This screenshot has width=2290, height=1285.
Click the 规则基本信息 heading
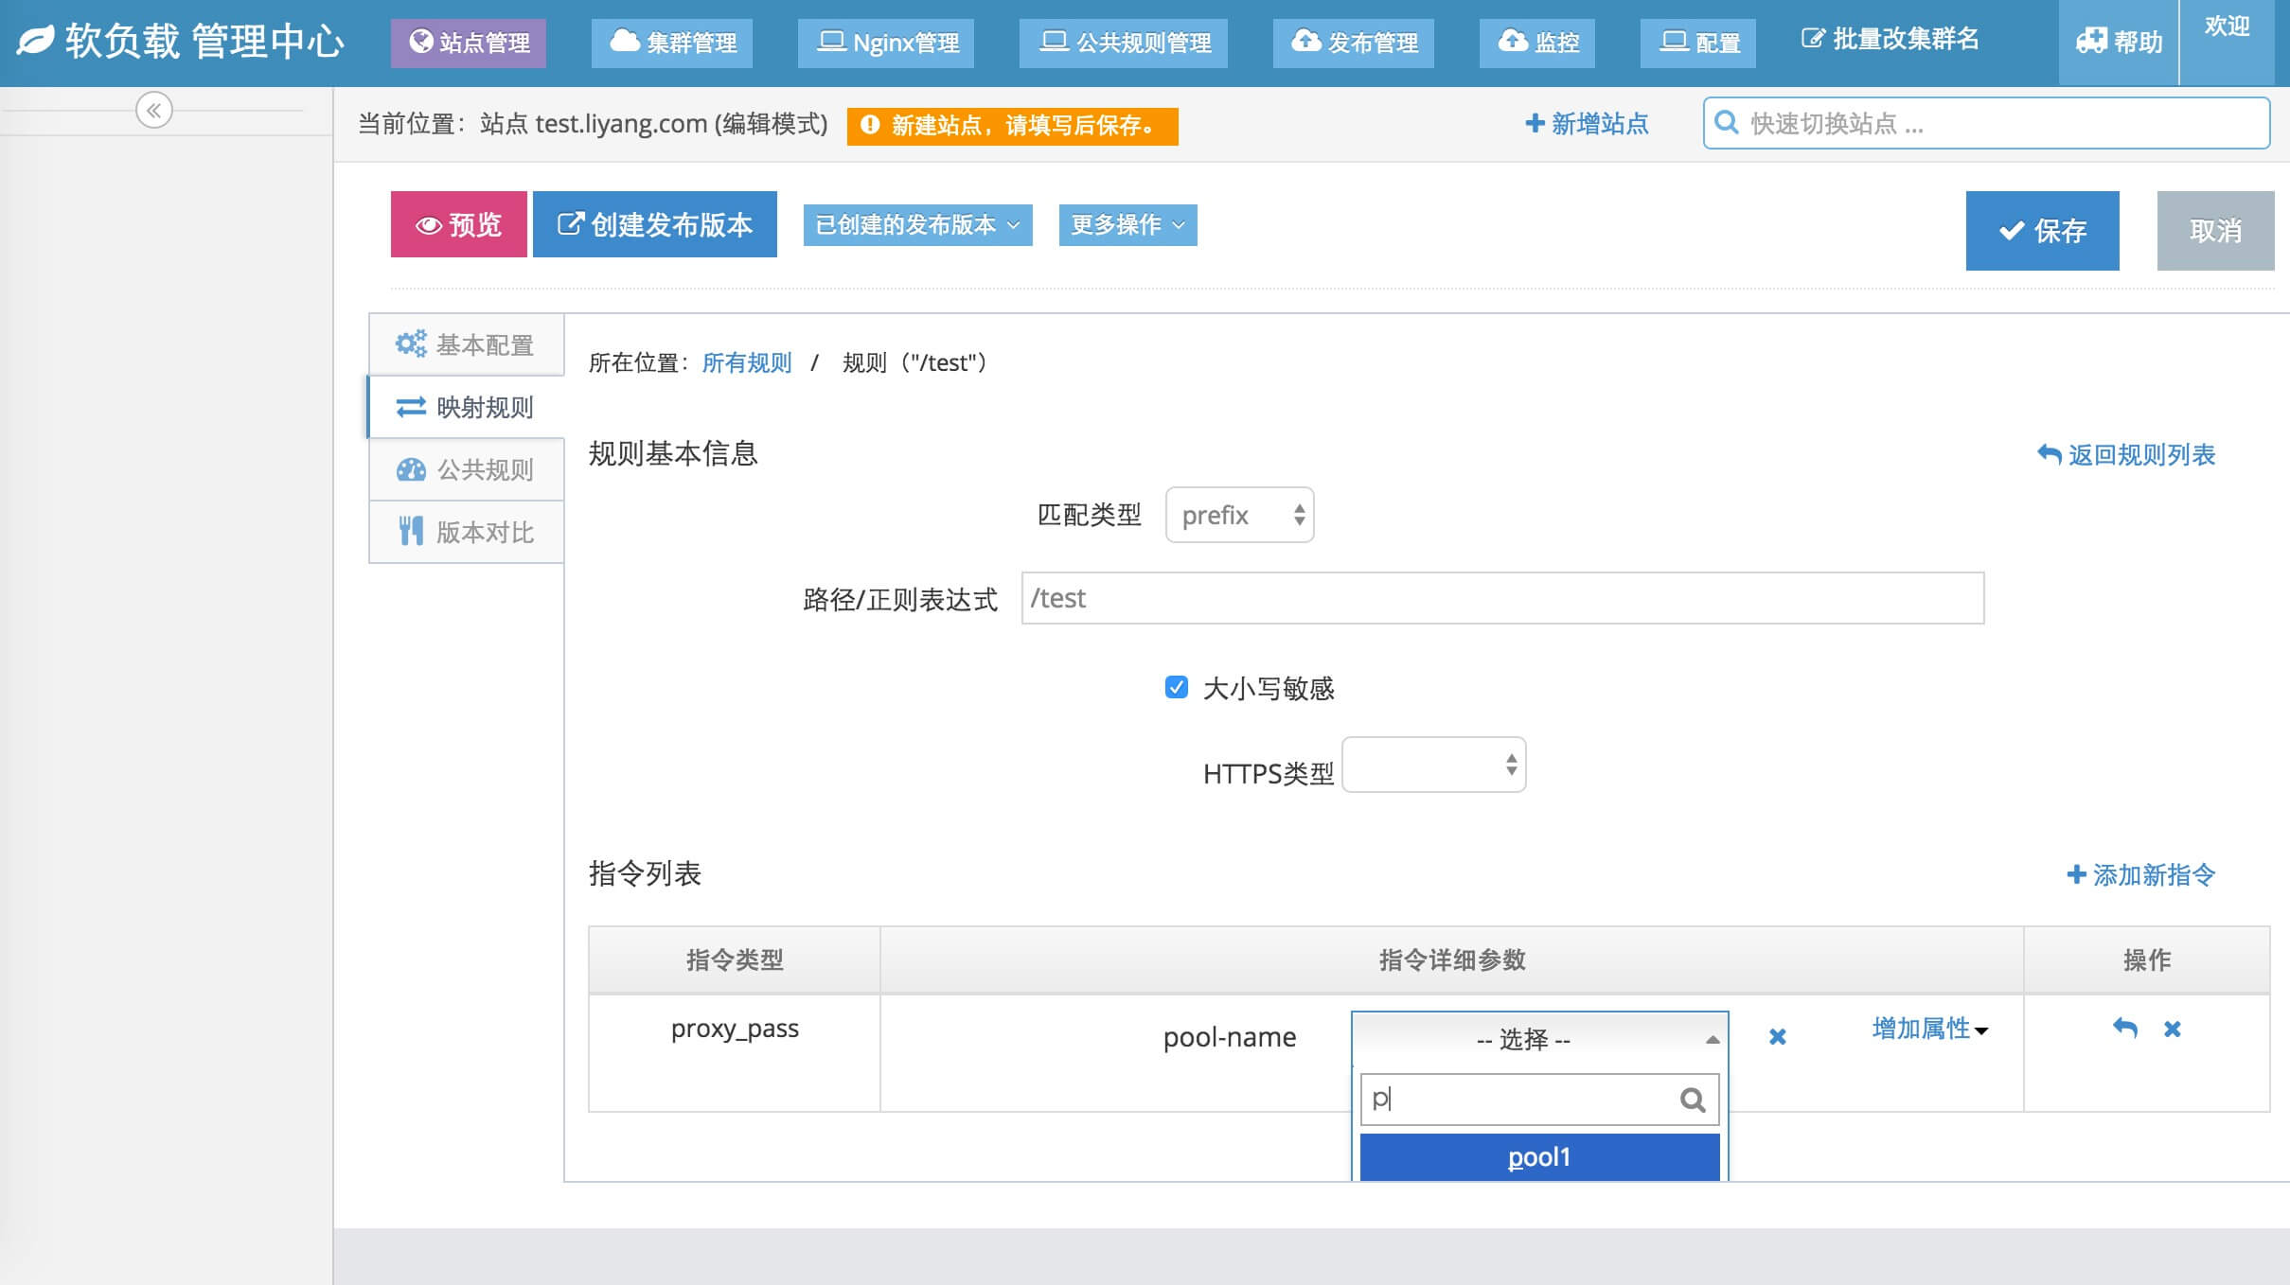673,453
